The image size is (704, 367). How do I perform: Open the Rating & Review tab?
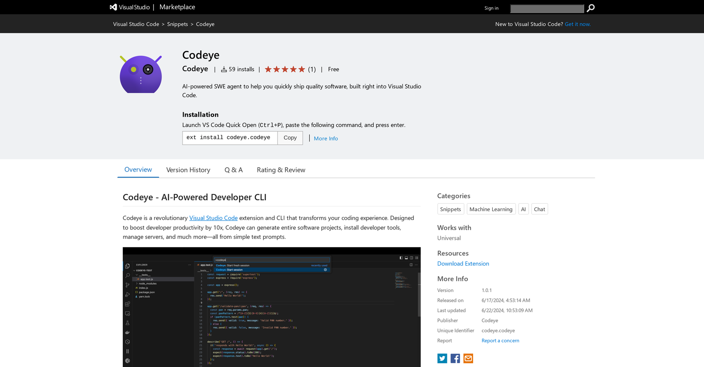point(281,170)
